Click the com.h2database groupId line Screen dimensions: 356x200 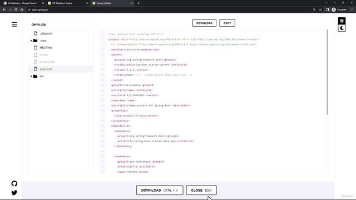pyautogui.click(x=141, y=162)
